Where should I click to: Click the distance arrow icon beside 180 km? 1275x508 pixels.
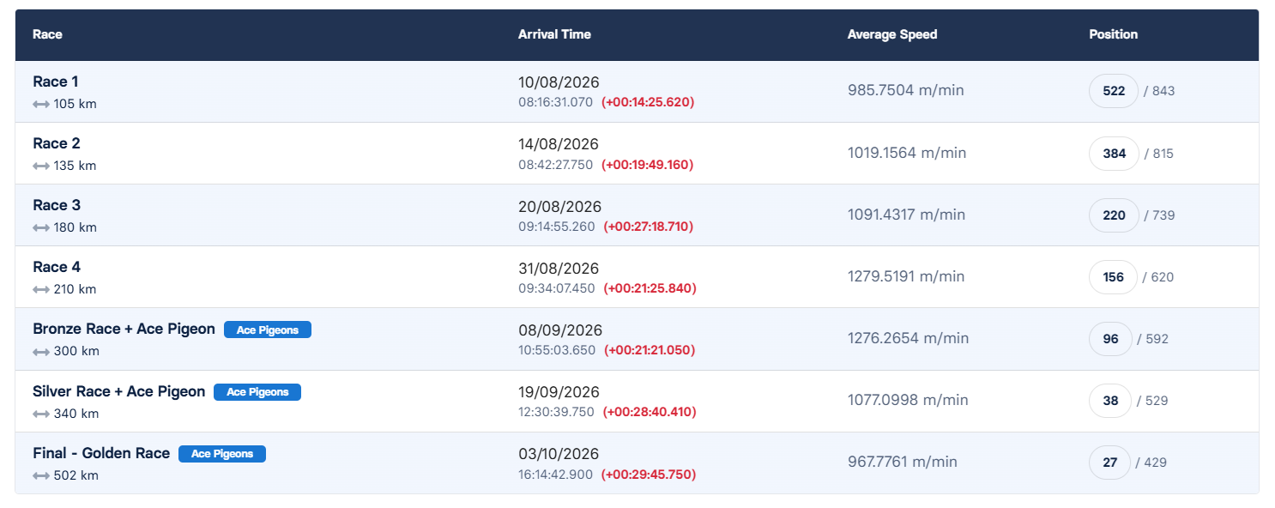point(41,227)
